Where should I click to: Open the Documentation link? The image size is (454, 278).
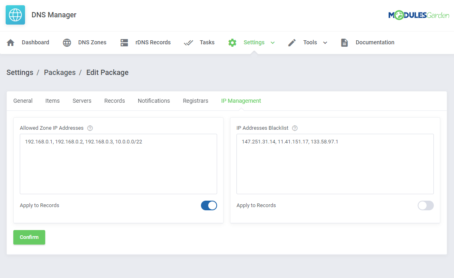pos(375,42)
